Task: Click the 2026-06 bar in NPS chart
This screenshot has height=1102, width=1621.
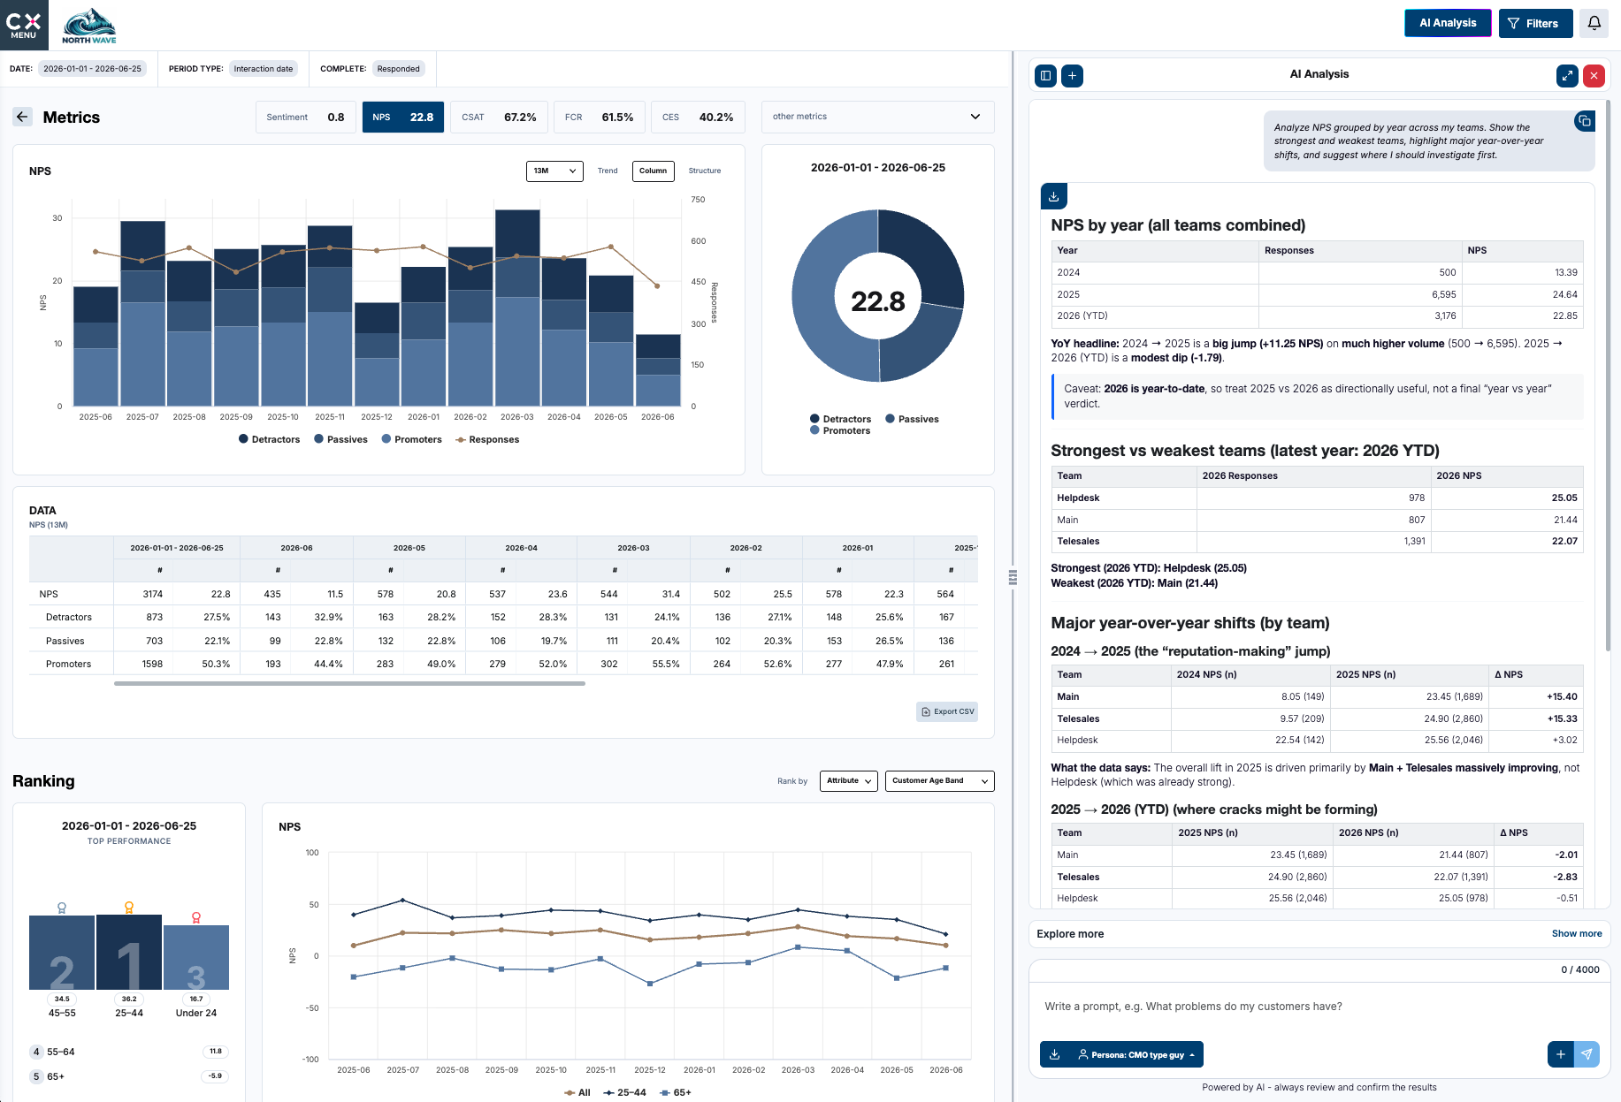Action: (658, 370)
